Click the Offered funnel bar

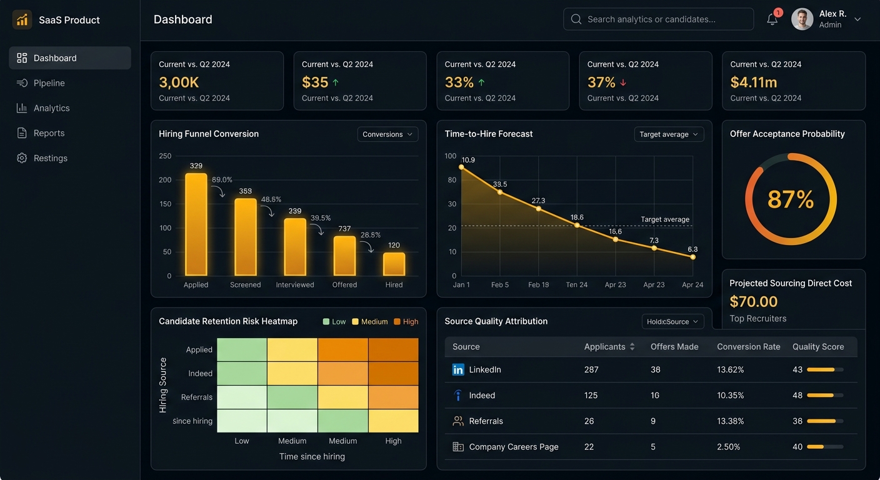click(344, 256)
